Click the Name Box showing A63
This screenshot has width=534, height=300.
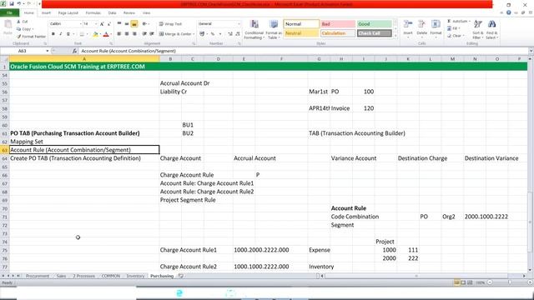point(23,51)
